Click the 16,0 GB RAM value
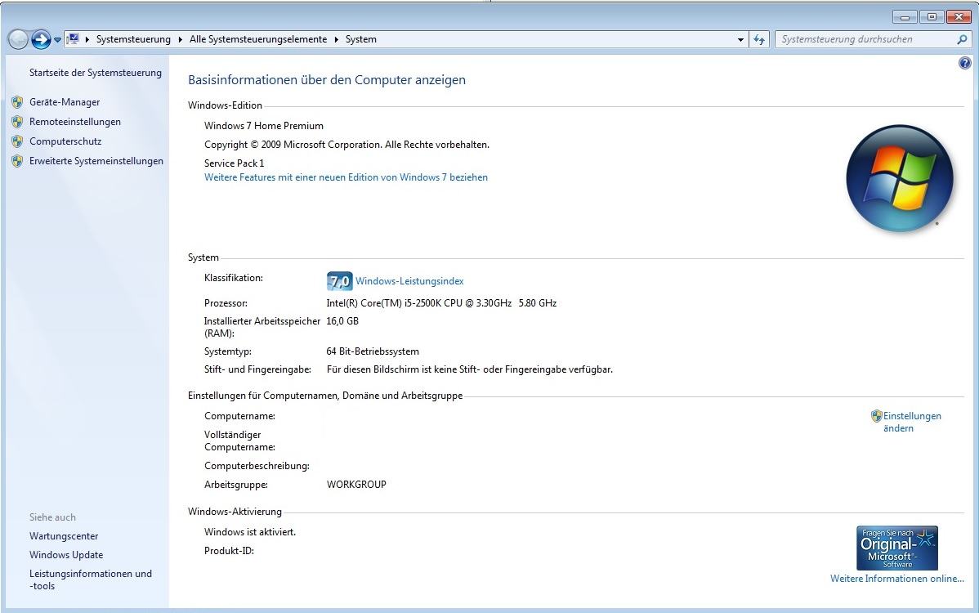The height and width of the screenshot is (613, 979). [x=342, y=321]
